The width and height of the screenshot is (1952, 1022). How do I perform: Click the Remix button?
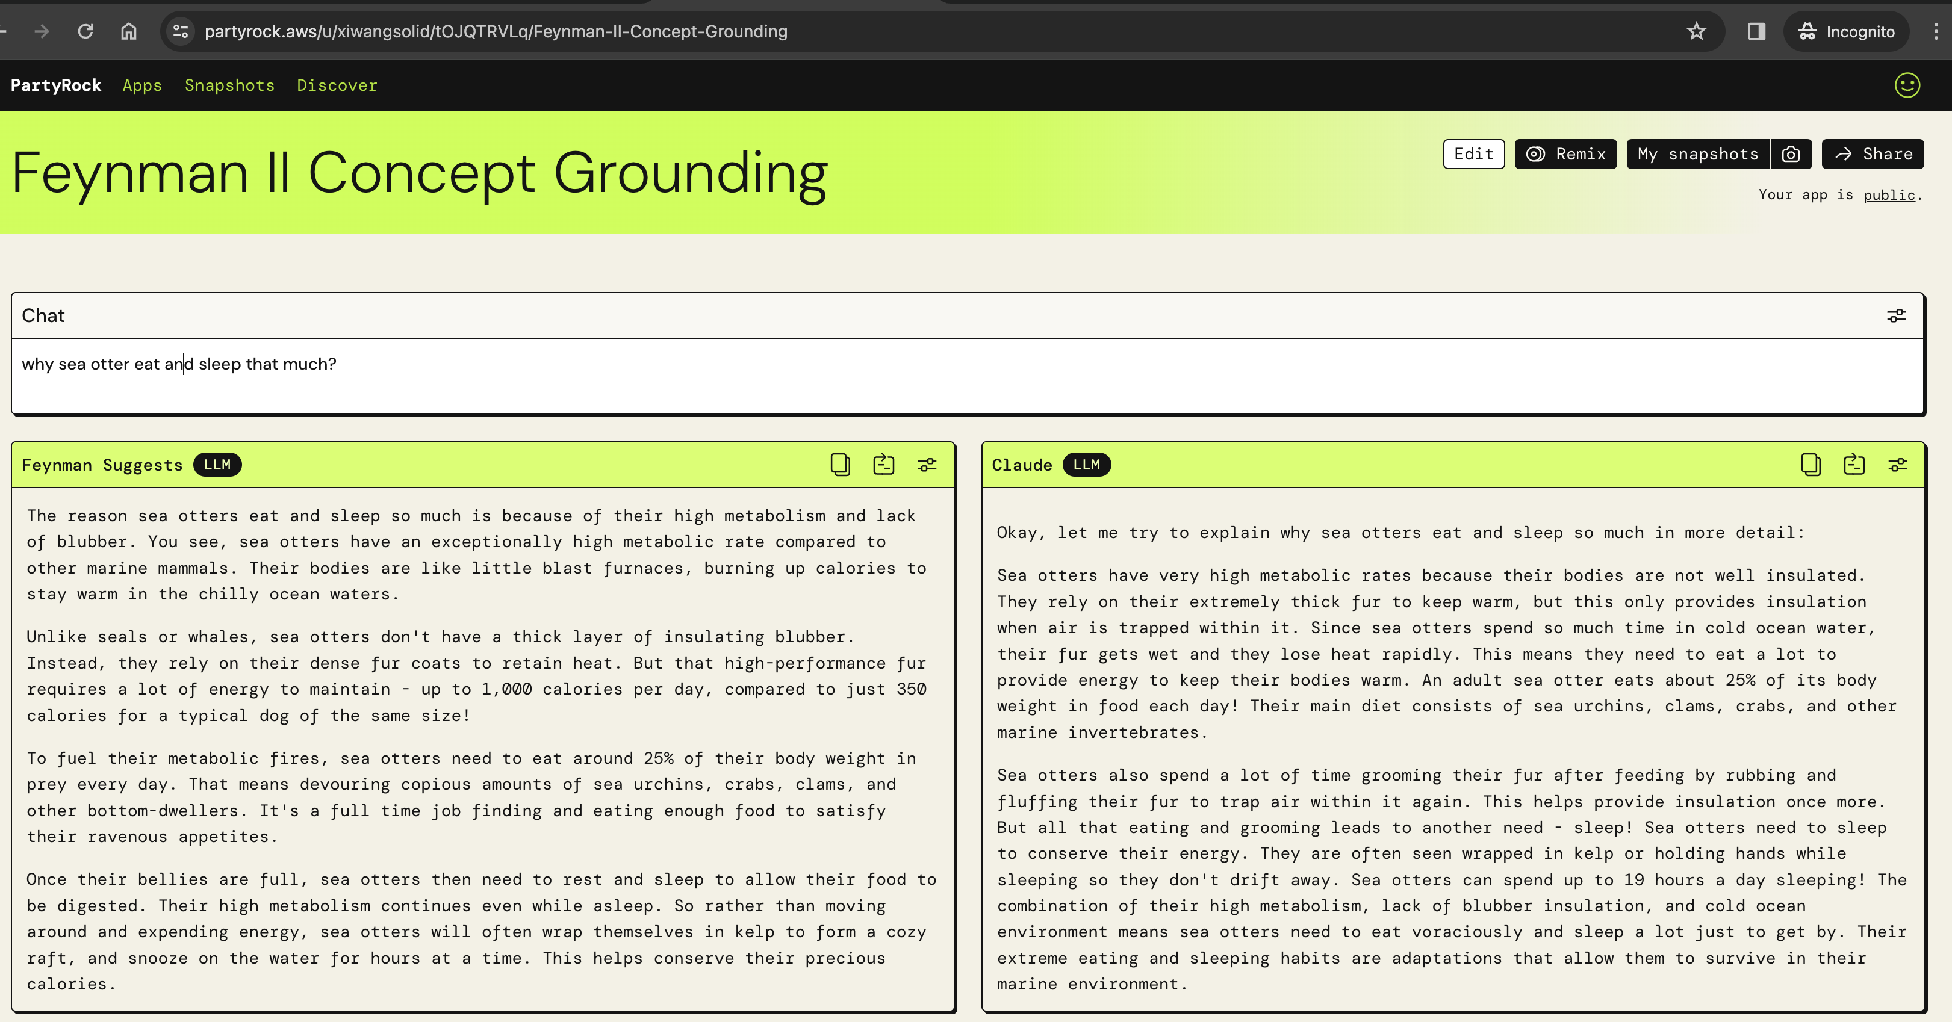[1565, 154]
